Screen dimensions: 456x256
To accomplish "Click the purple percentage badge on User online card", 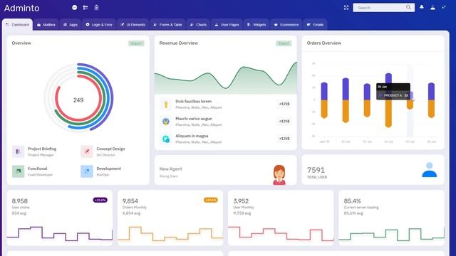I will pos(100,200).
